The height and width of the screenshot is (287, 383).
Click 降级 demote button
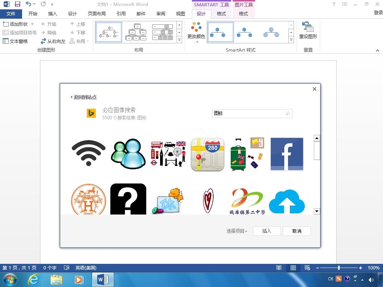click(49, 33)
